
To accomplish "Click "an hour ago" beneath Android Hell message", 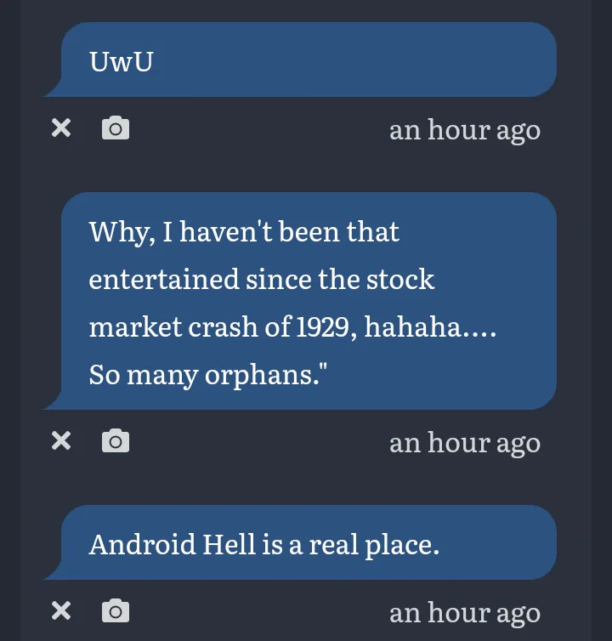I will click(465, 613).
